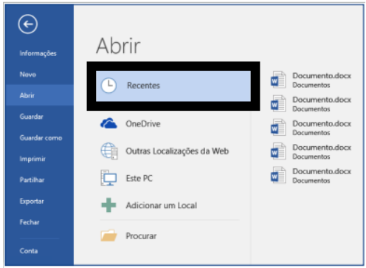Choose Guardar como in the sidebar
Screen dimensions: 366x268
tap(41, 137)
